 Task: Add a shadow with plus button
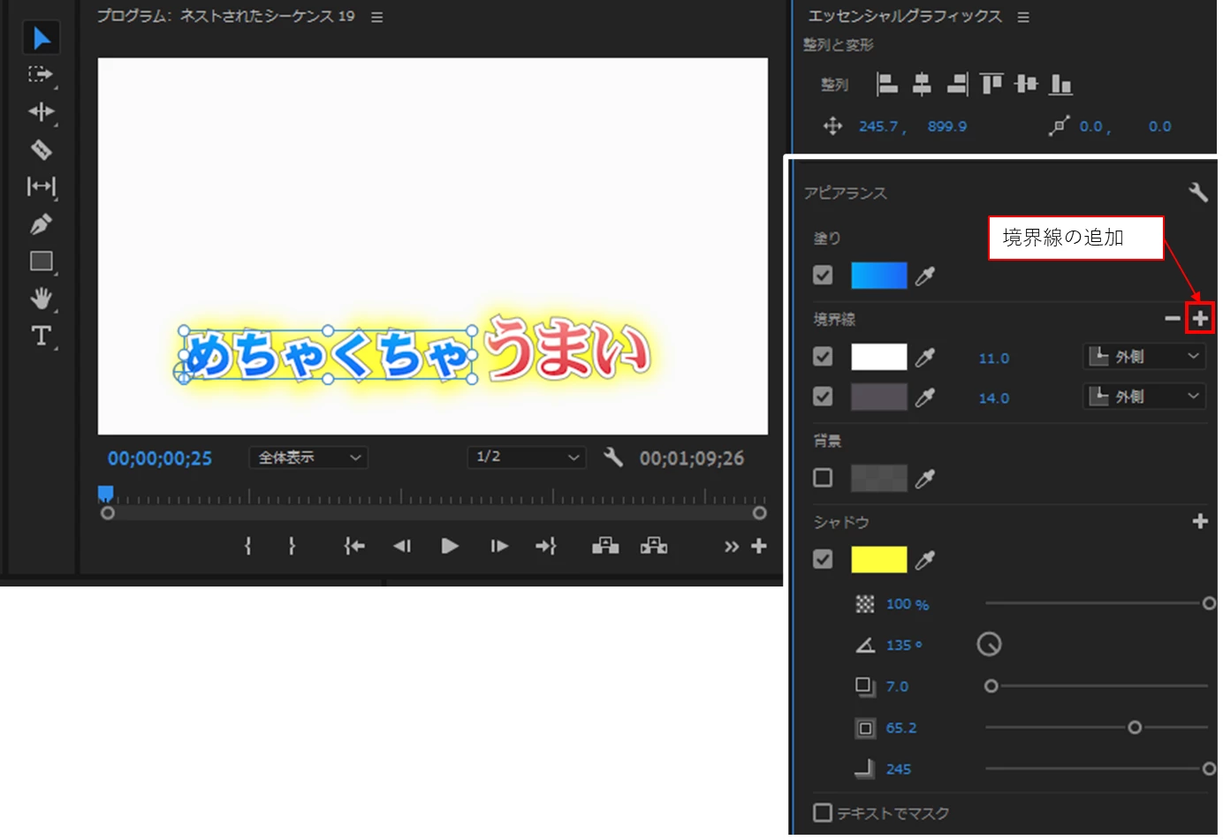coord(1200,521)
